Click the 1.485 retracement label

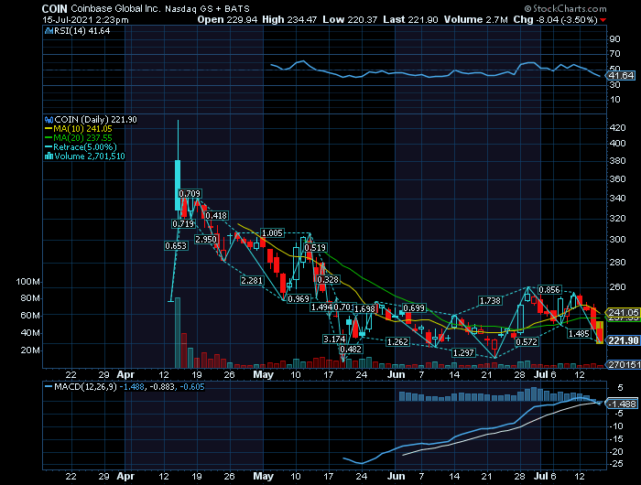point(579,333)
